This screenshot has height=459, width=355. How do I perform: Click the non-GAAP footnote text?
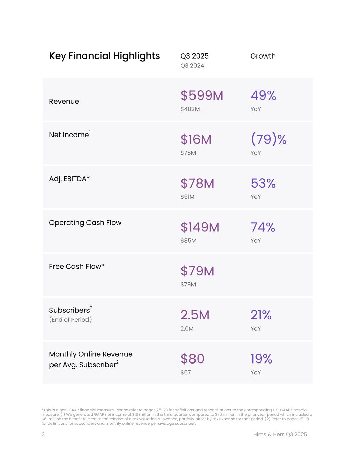point(177,417)
